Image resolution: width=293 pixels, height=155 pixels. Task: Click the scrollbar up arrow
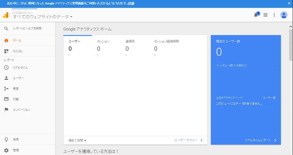291,27
